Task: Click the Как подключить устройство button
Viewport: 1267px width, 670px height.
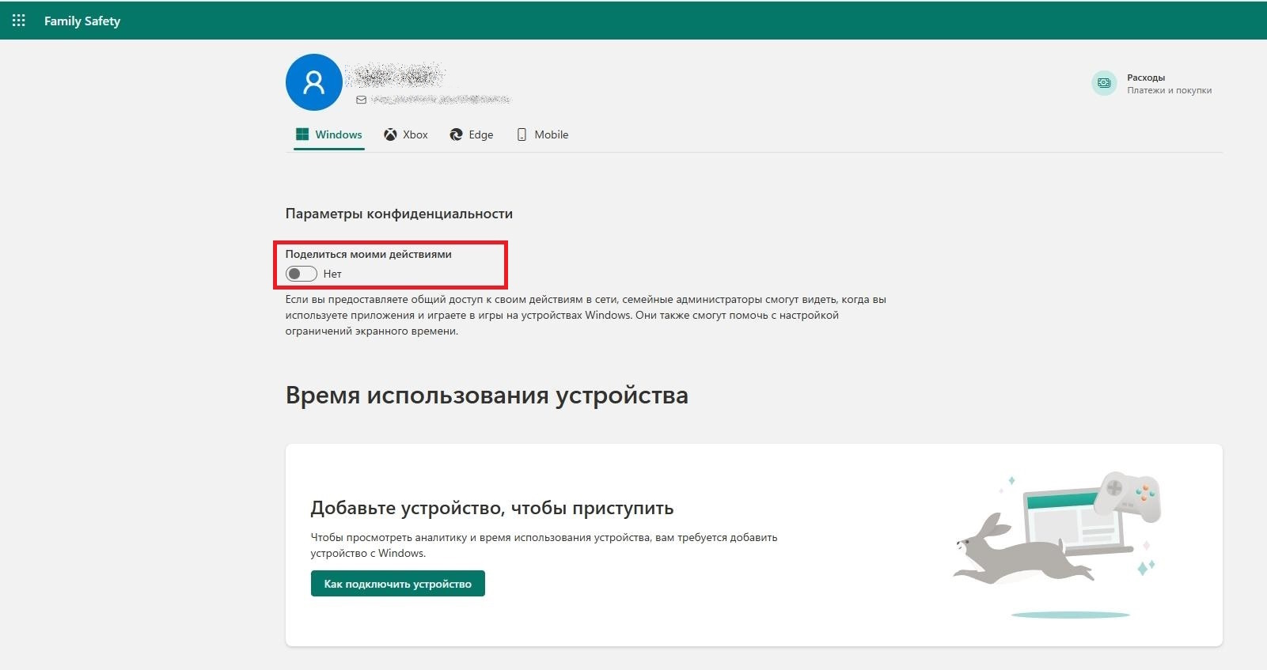Action: tap(398, 584)
